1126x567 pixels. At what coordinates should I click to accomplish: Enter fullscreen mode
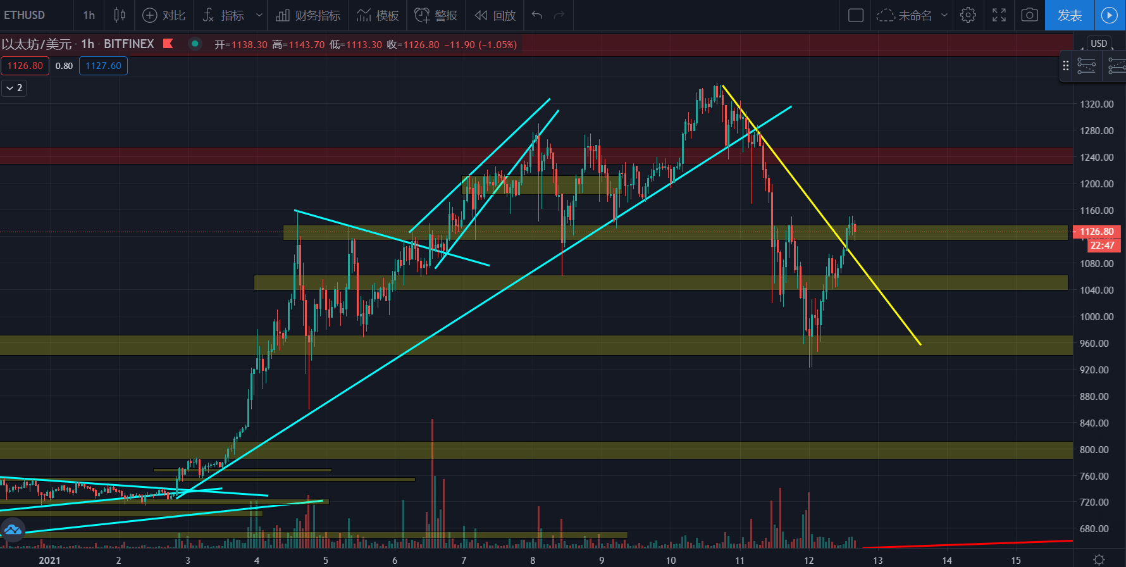pyautogui.click(x=999, y=15)
